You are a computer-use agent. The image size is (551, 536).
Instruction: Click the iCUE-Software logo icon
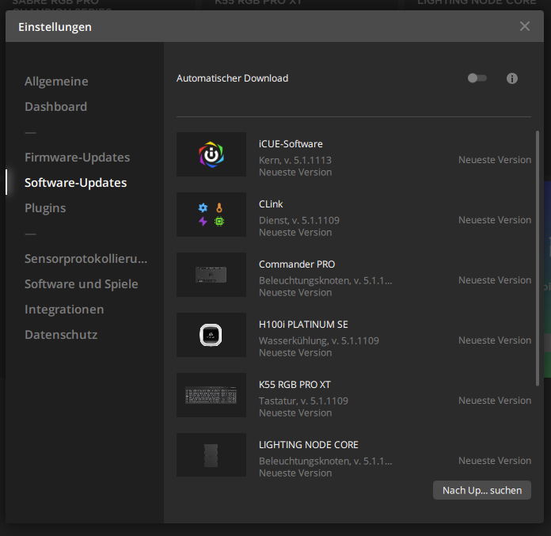[211, 154]
